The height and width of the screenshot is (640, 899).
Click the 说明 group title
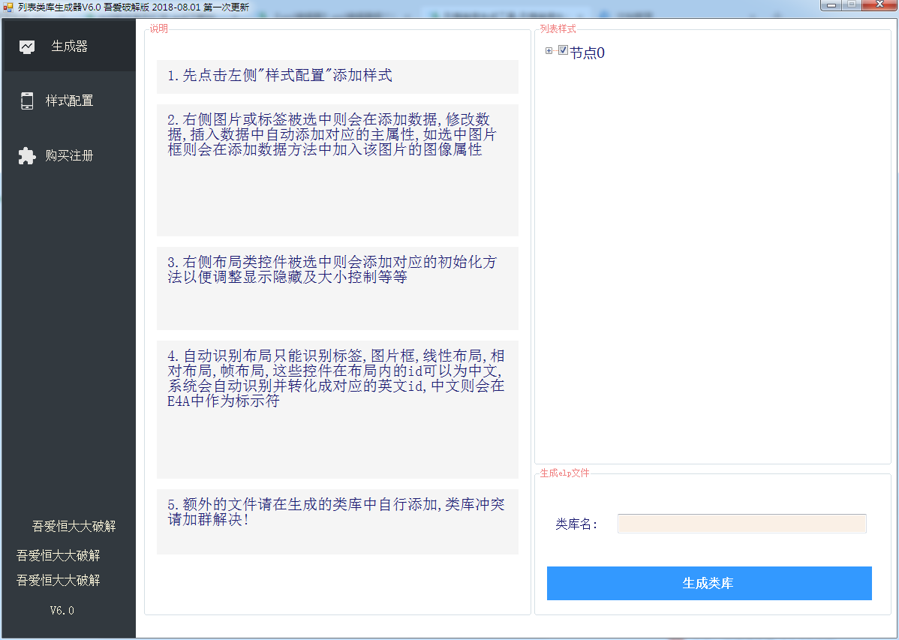159,29
